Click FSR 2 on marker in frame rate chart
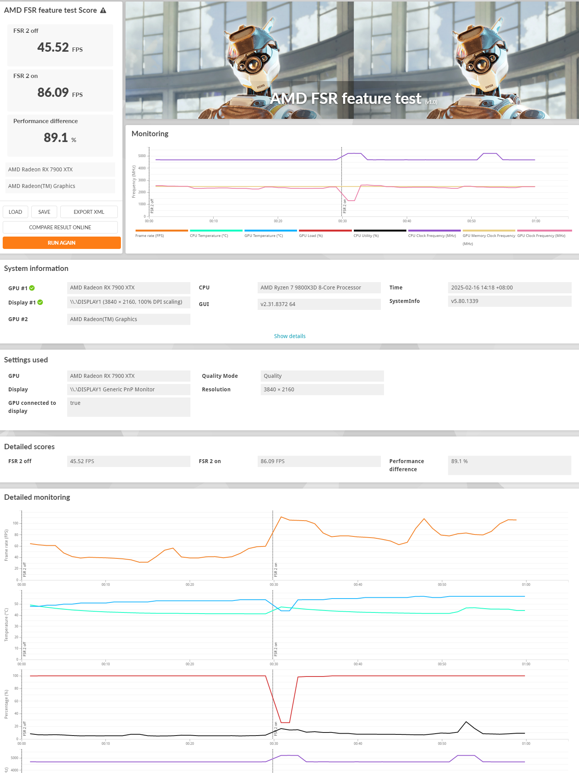 (276, 570)
